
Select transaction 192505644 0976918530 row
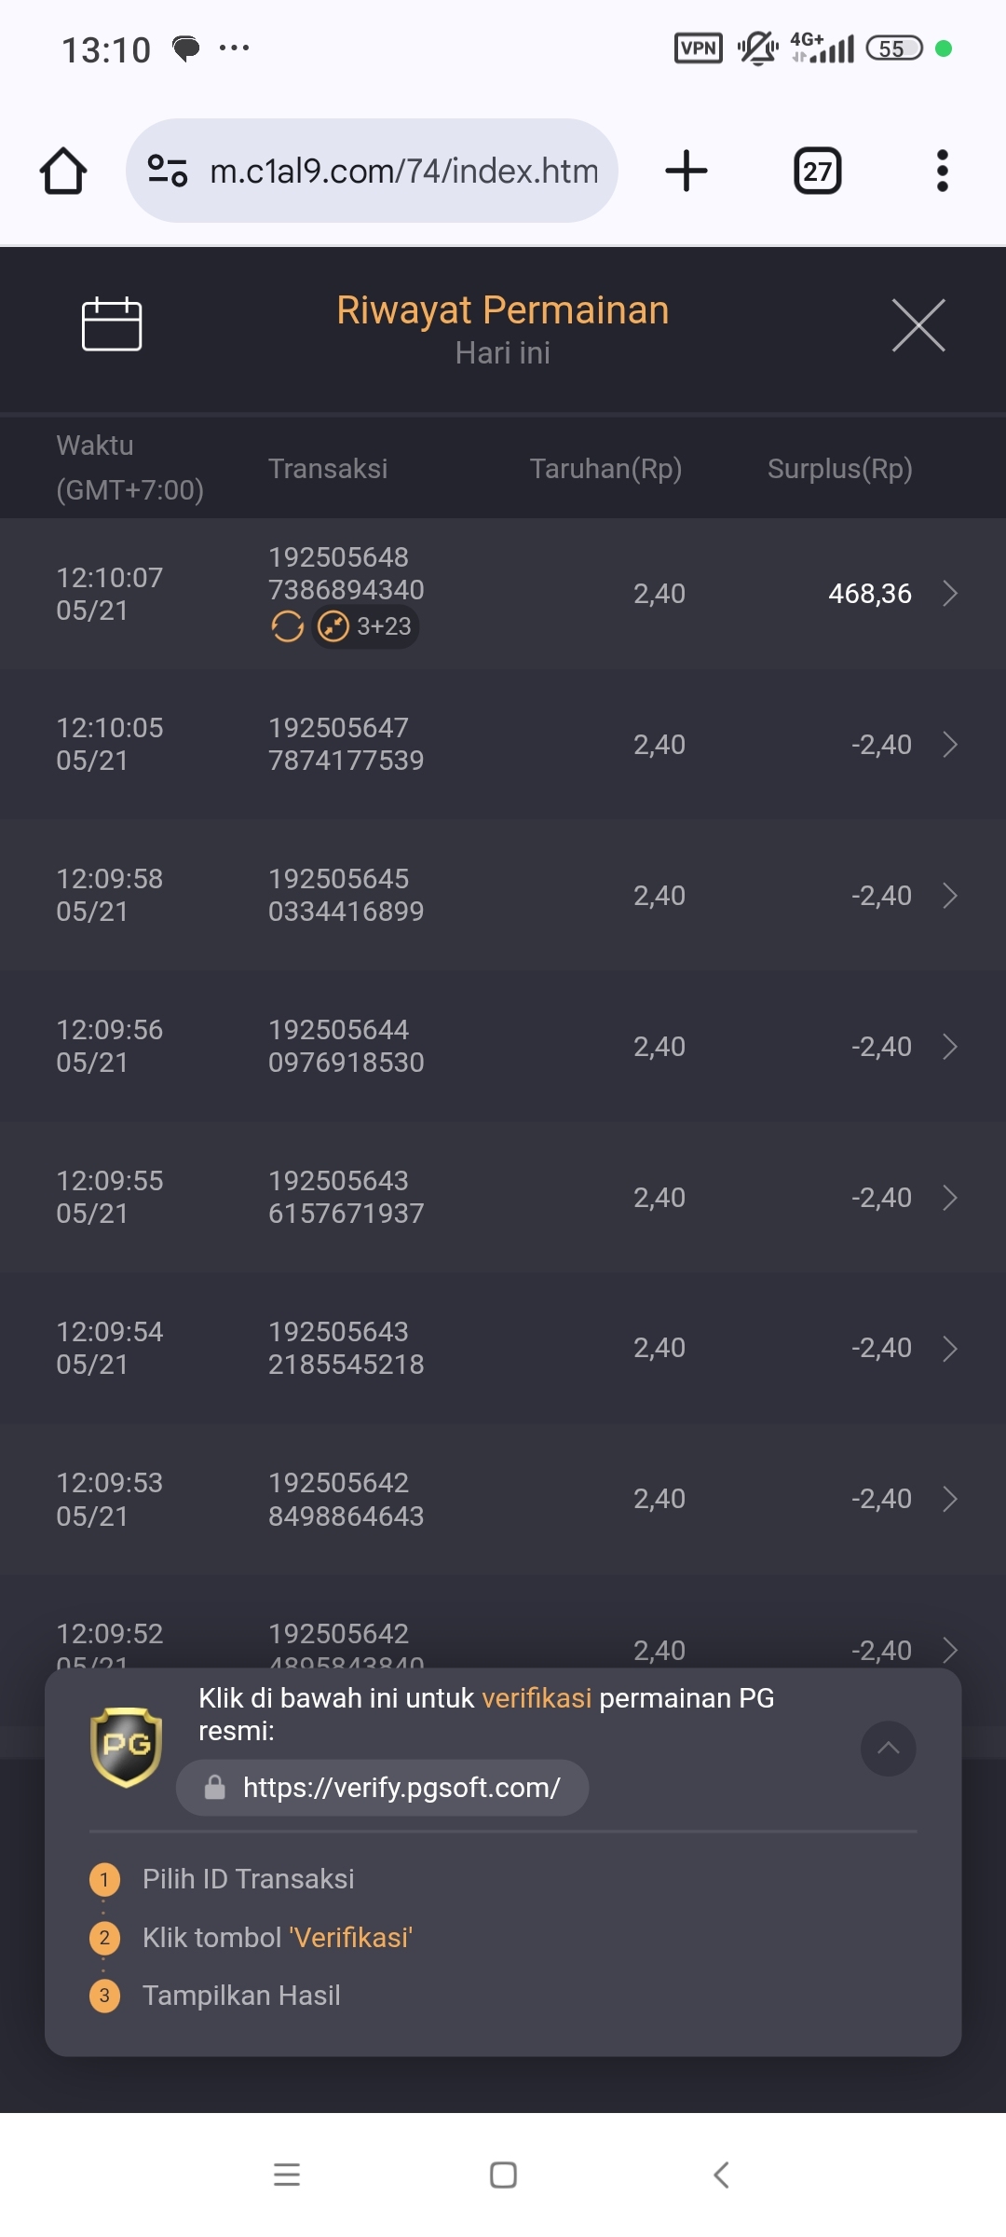pyautogui.click(x=503, y=1046)
